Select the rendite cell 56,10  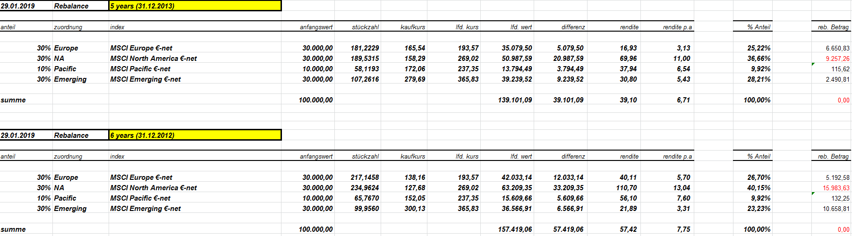pyautogui.click(x=628, y=198)
